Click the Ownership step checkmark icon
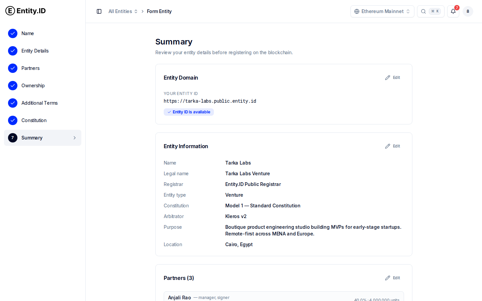482x301 pixels. (x=13, y=86)
